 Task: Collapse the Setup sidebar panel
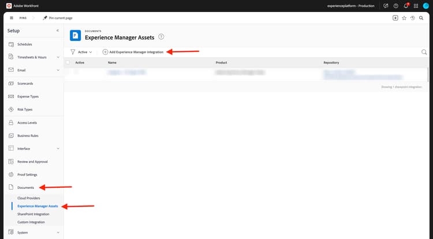point(57,31)
